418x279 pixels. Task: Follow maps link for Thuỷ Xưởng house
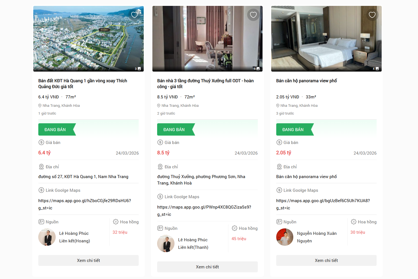[x=204, y=207]
